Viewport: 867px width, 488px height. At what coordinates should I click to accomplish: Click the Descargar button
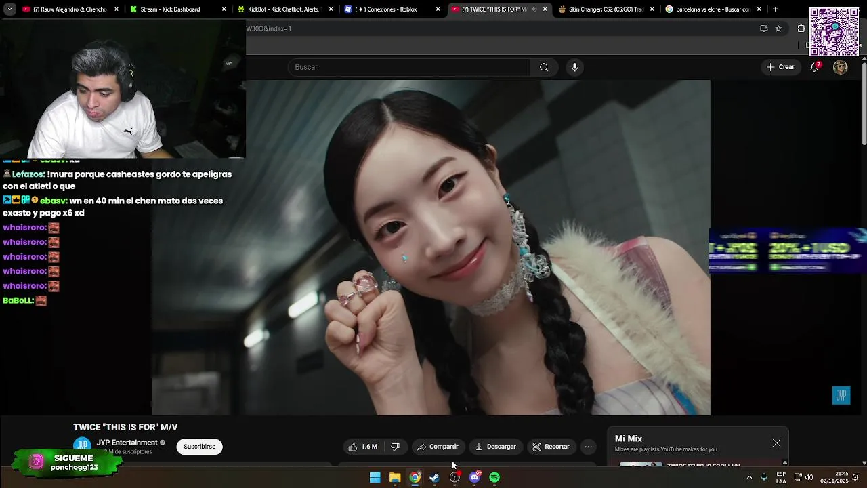pos(496,447)
